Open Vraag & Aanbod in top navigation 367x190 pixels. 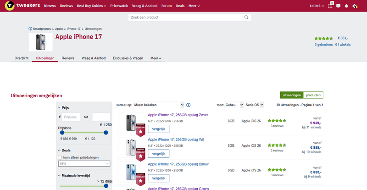pyautogui.click(x=145, y=6)
